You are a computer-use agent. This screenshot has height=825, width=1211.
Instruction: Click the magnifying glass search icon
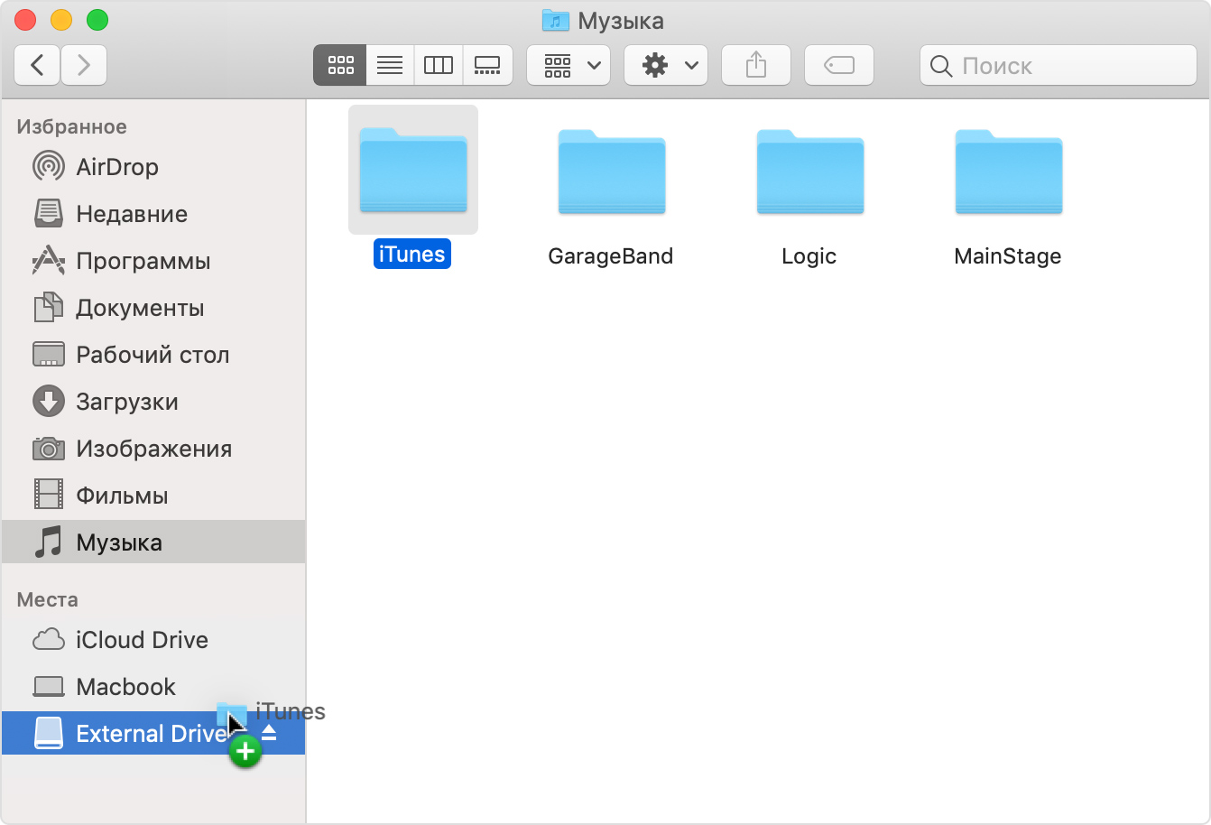(941, 66)
